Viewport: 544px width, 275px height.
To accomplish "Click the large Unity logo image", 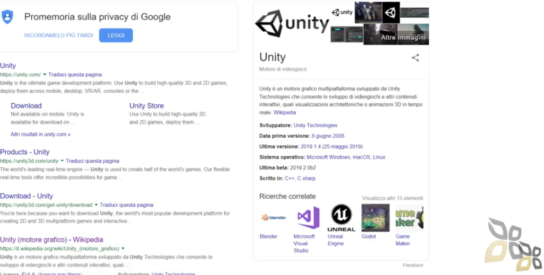I will 292,23.
